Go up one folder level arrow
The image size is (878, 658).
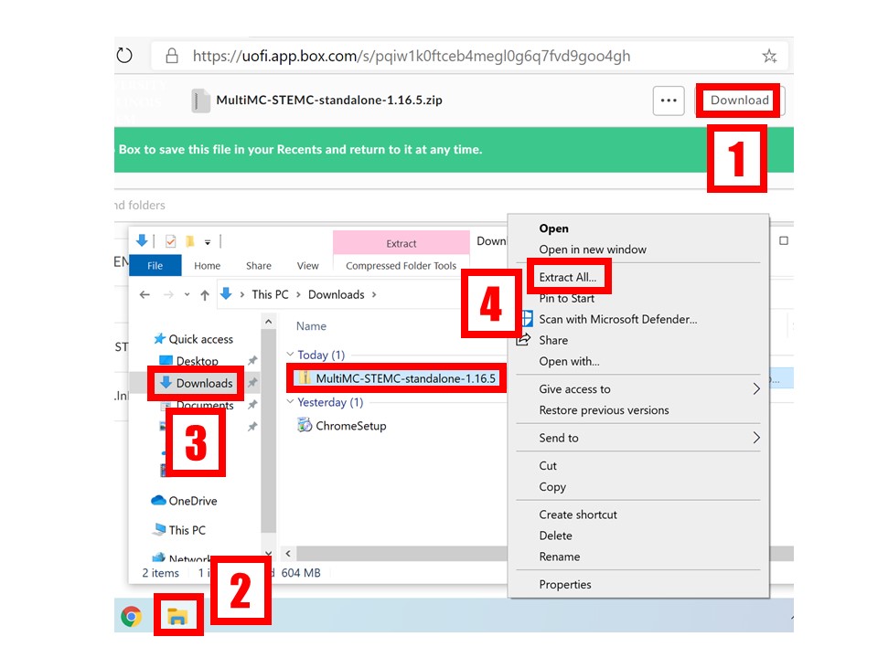click(205, 295)
